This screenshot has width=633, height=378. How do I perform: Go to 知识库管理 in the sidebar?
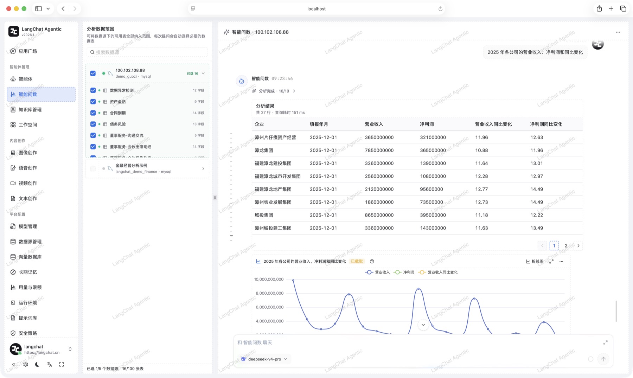tap(41, 110)
